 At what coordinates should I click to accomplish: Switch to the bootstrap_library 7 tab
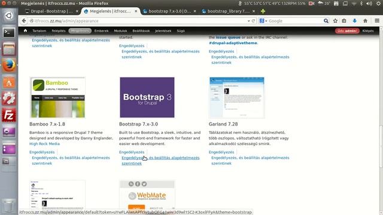click(x=229, y=11)
